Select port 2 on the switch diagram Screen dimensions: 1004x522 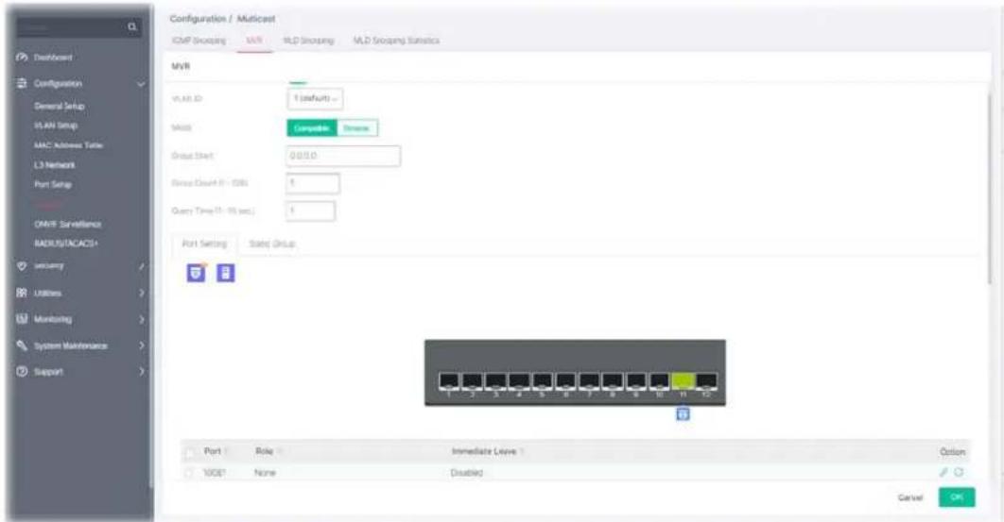point(472,381)
